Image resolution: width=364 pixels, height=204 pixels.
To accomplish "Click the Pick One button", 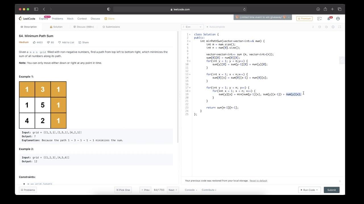I will [123, 190].
